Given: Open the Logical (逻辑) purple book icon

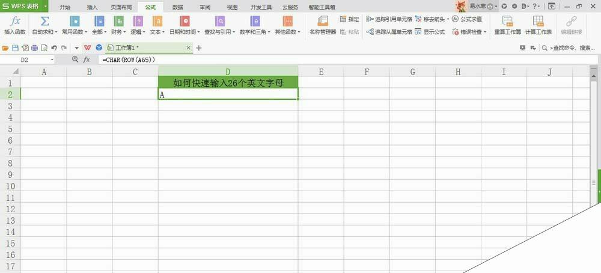Looking at the screenshot, I should click(x=138, y=21).
